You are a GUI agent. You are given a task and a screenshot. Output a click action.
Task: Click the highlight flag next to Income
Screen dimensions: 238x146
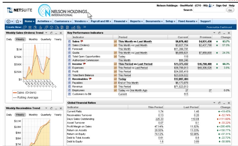84,64
